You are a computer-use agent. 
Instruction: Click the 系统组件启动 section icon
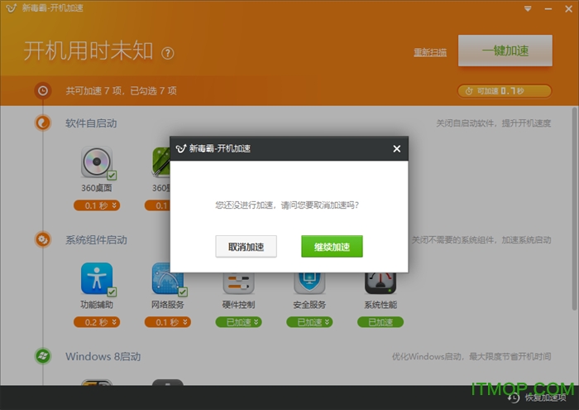coord(43,240)
